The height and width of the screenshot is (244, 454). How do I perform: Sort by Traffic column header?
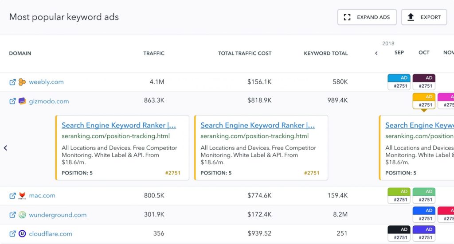tap(153, 53)
